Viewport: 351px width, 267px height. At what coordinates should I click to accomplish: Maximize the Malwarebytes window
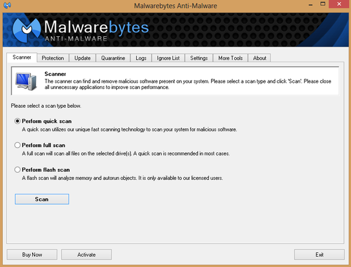[x=323, y=4]
